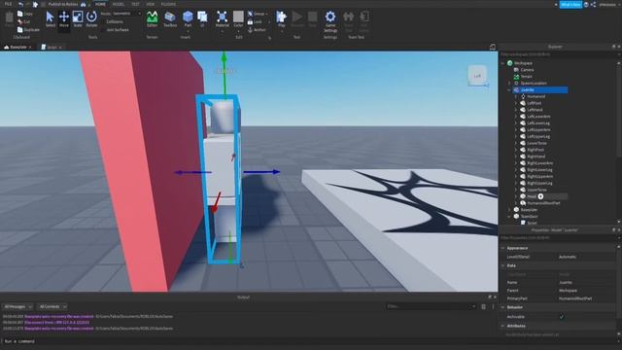The width and height of the screenshot is (622, 350).
Task: Select Camera in Explorer tree
Action: coord(527,70)
